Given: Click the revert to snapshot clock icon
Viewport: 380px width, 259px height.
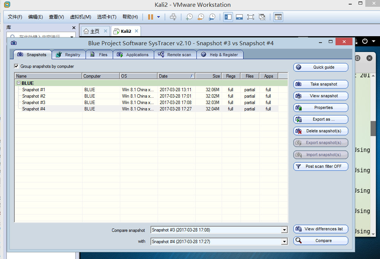Looking at the screenshot, I should pyautogui.click(x=201, y=17).
